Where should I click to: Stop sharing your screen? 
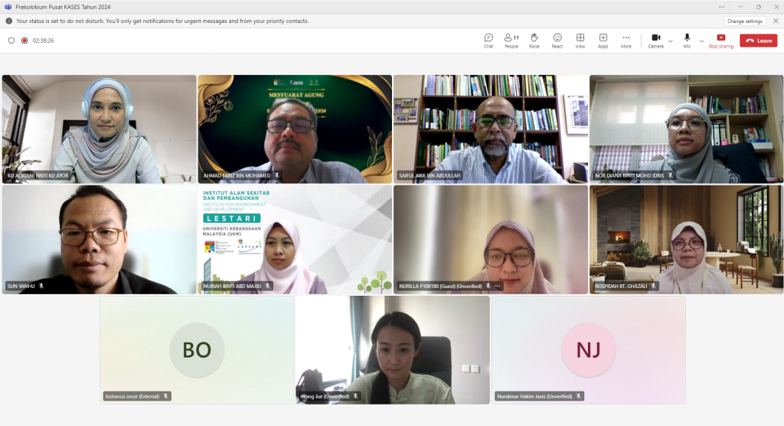720,40
